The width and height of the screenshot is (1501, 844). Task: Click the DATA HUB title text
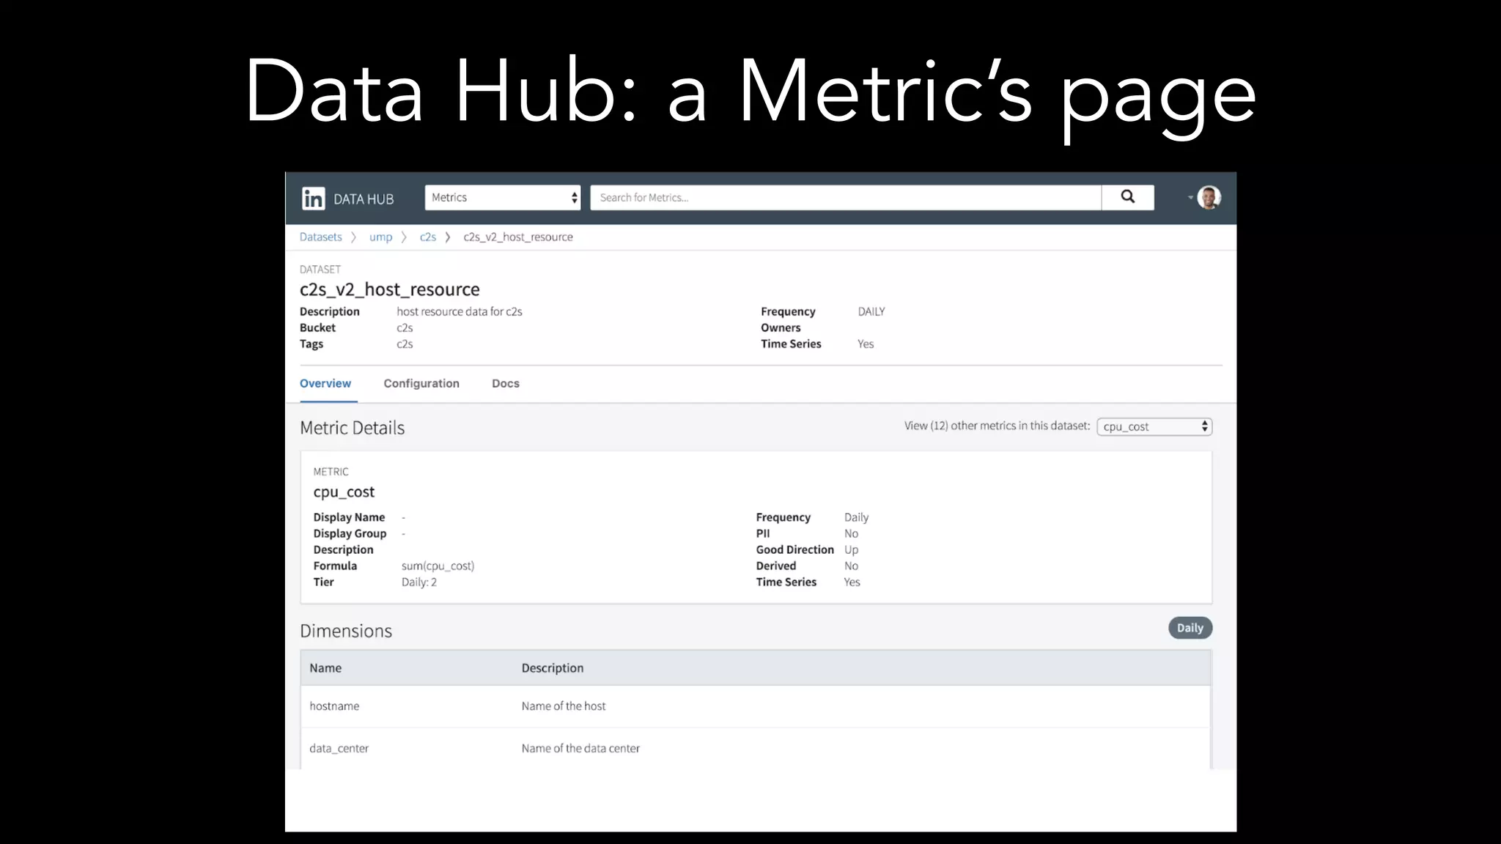click(x=364, y=199)
